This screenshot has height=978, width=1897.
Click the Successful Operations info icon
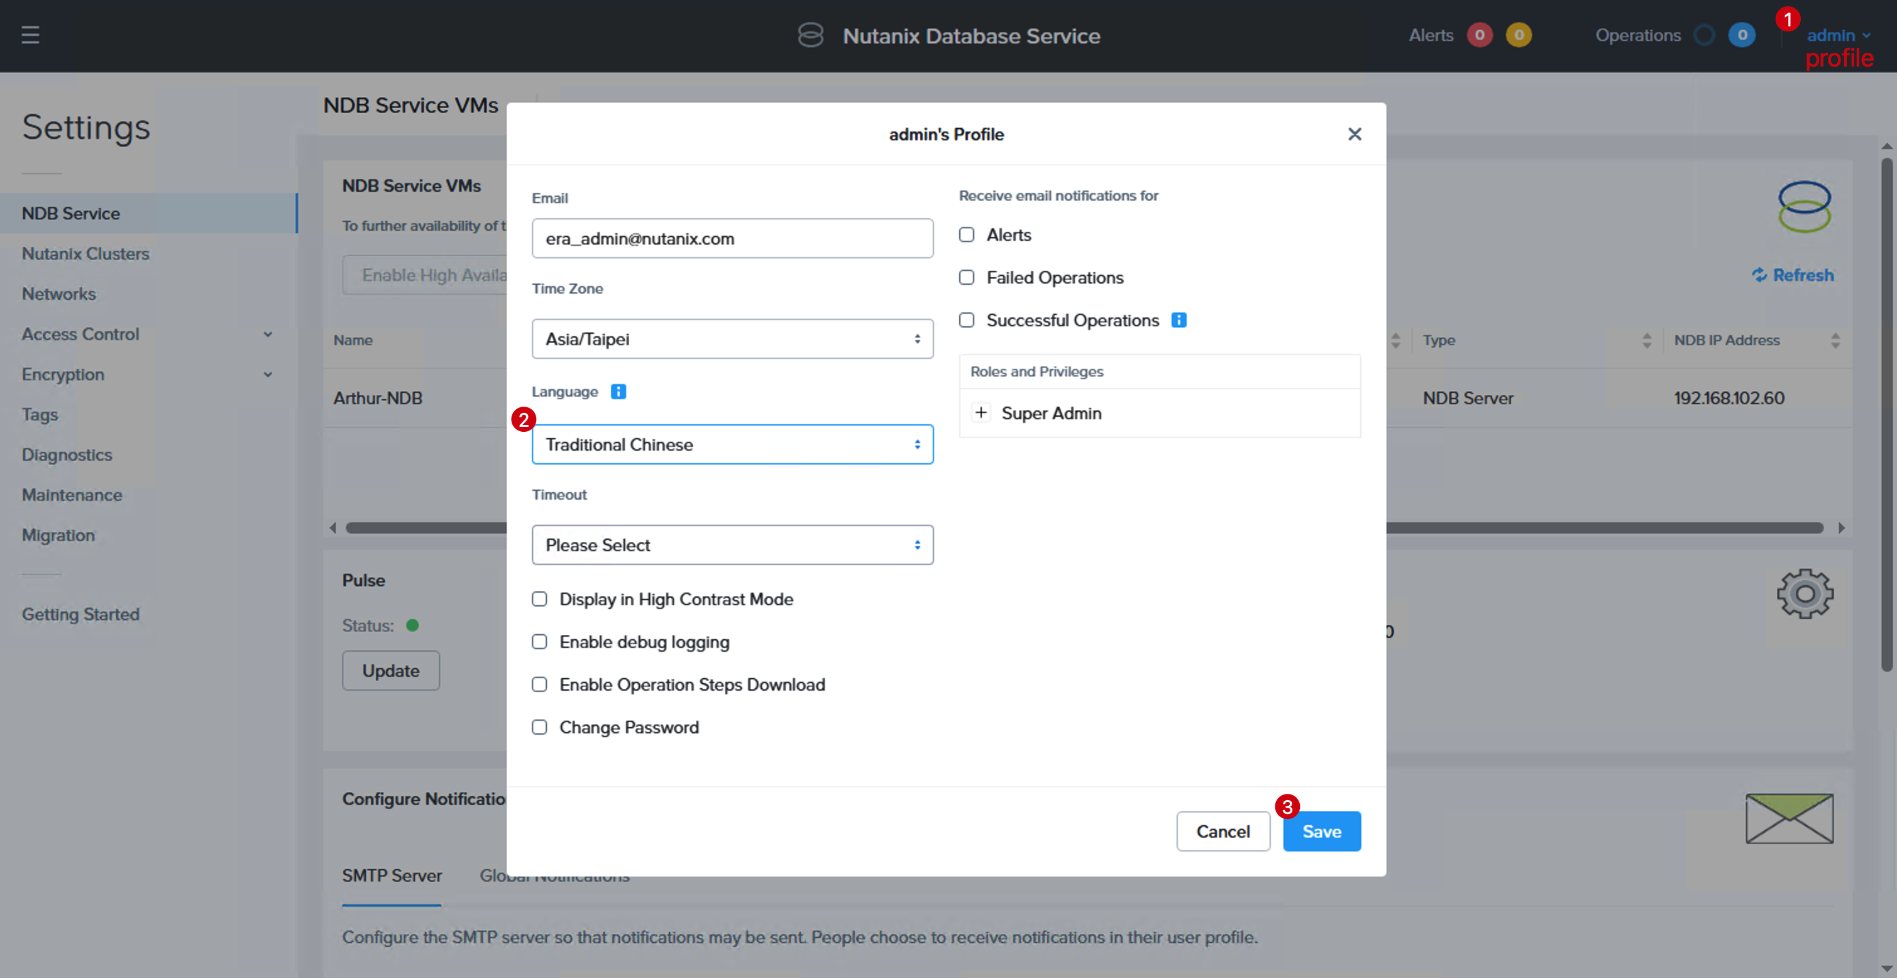point(1179,321)
